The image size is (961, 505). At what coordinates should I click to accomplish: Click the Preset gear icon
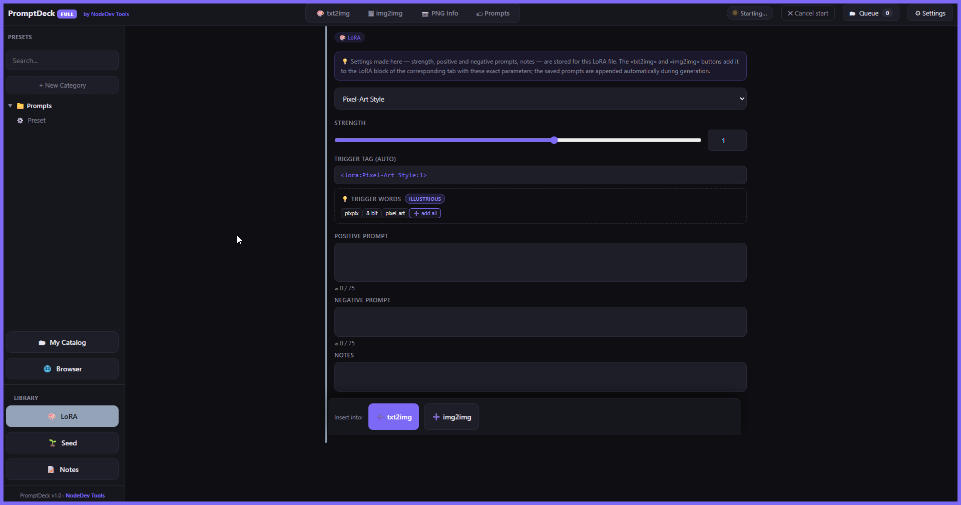click(x=20, y=121)
